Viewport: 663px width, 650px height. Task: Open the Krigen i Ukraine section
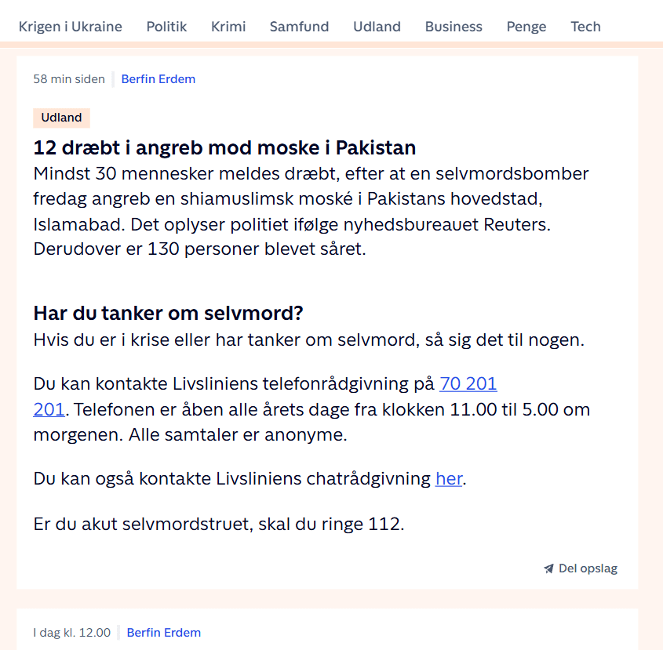pyautogui.click(x=71, y=27)
